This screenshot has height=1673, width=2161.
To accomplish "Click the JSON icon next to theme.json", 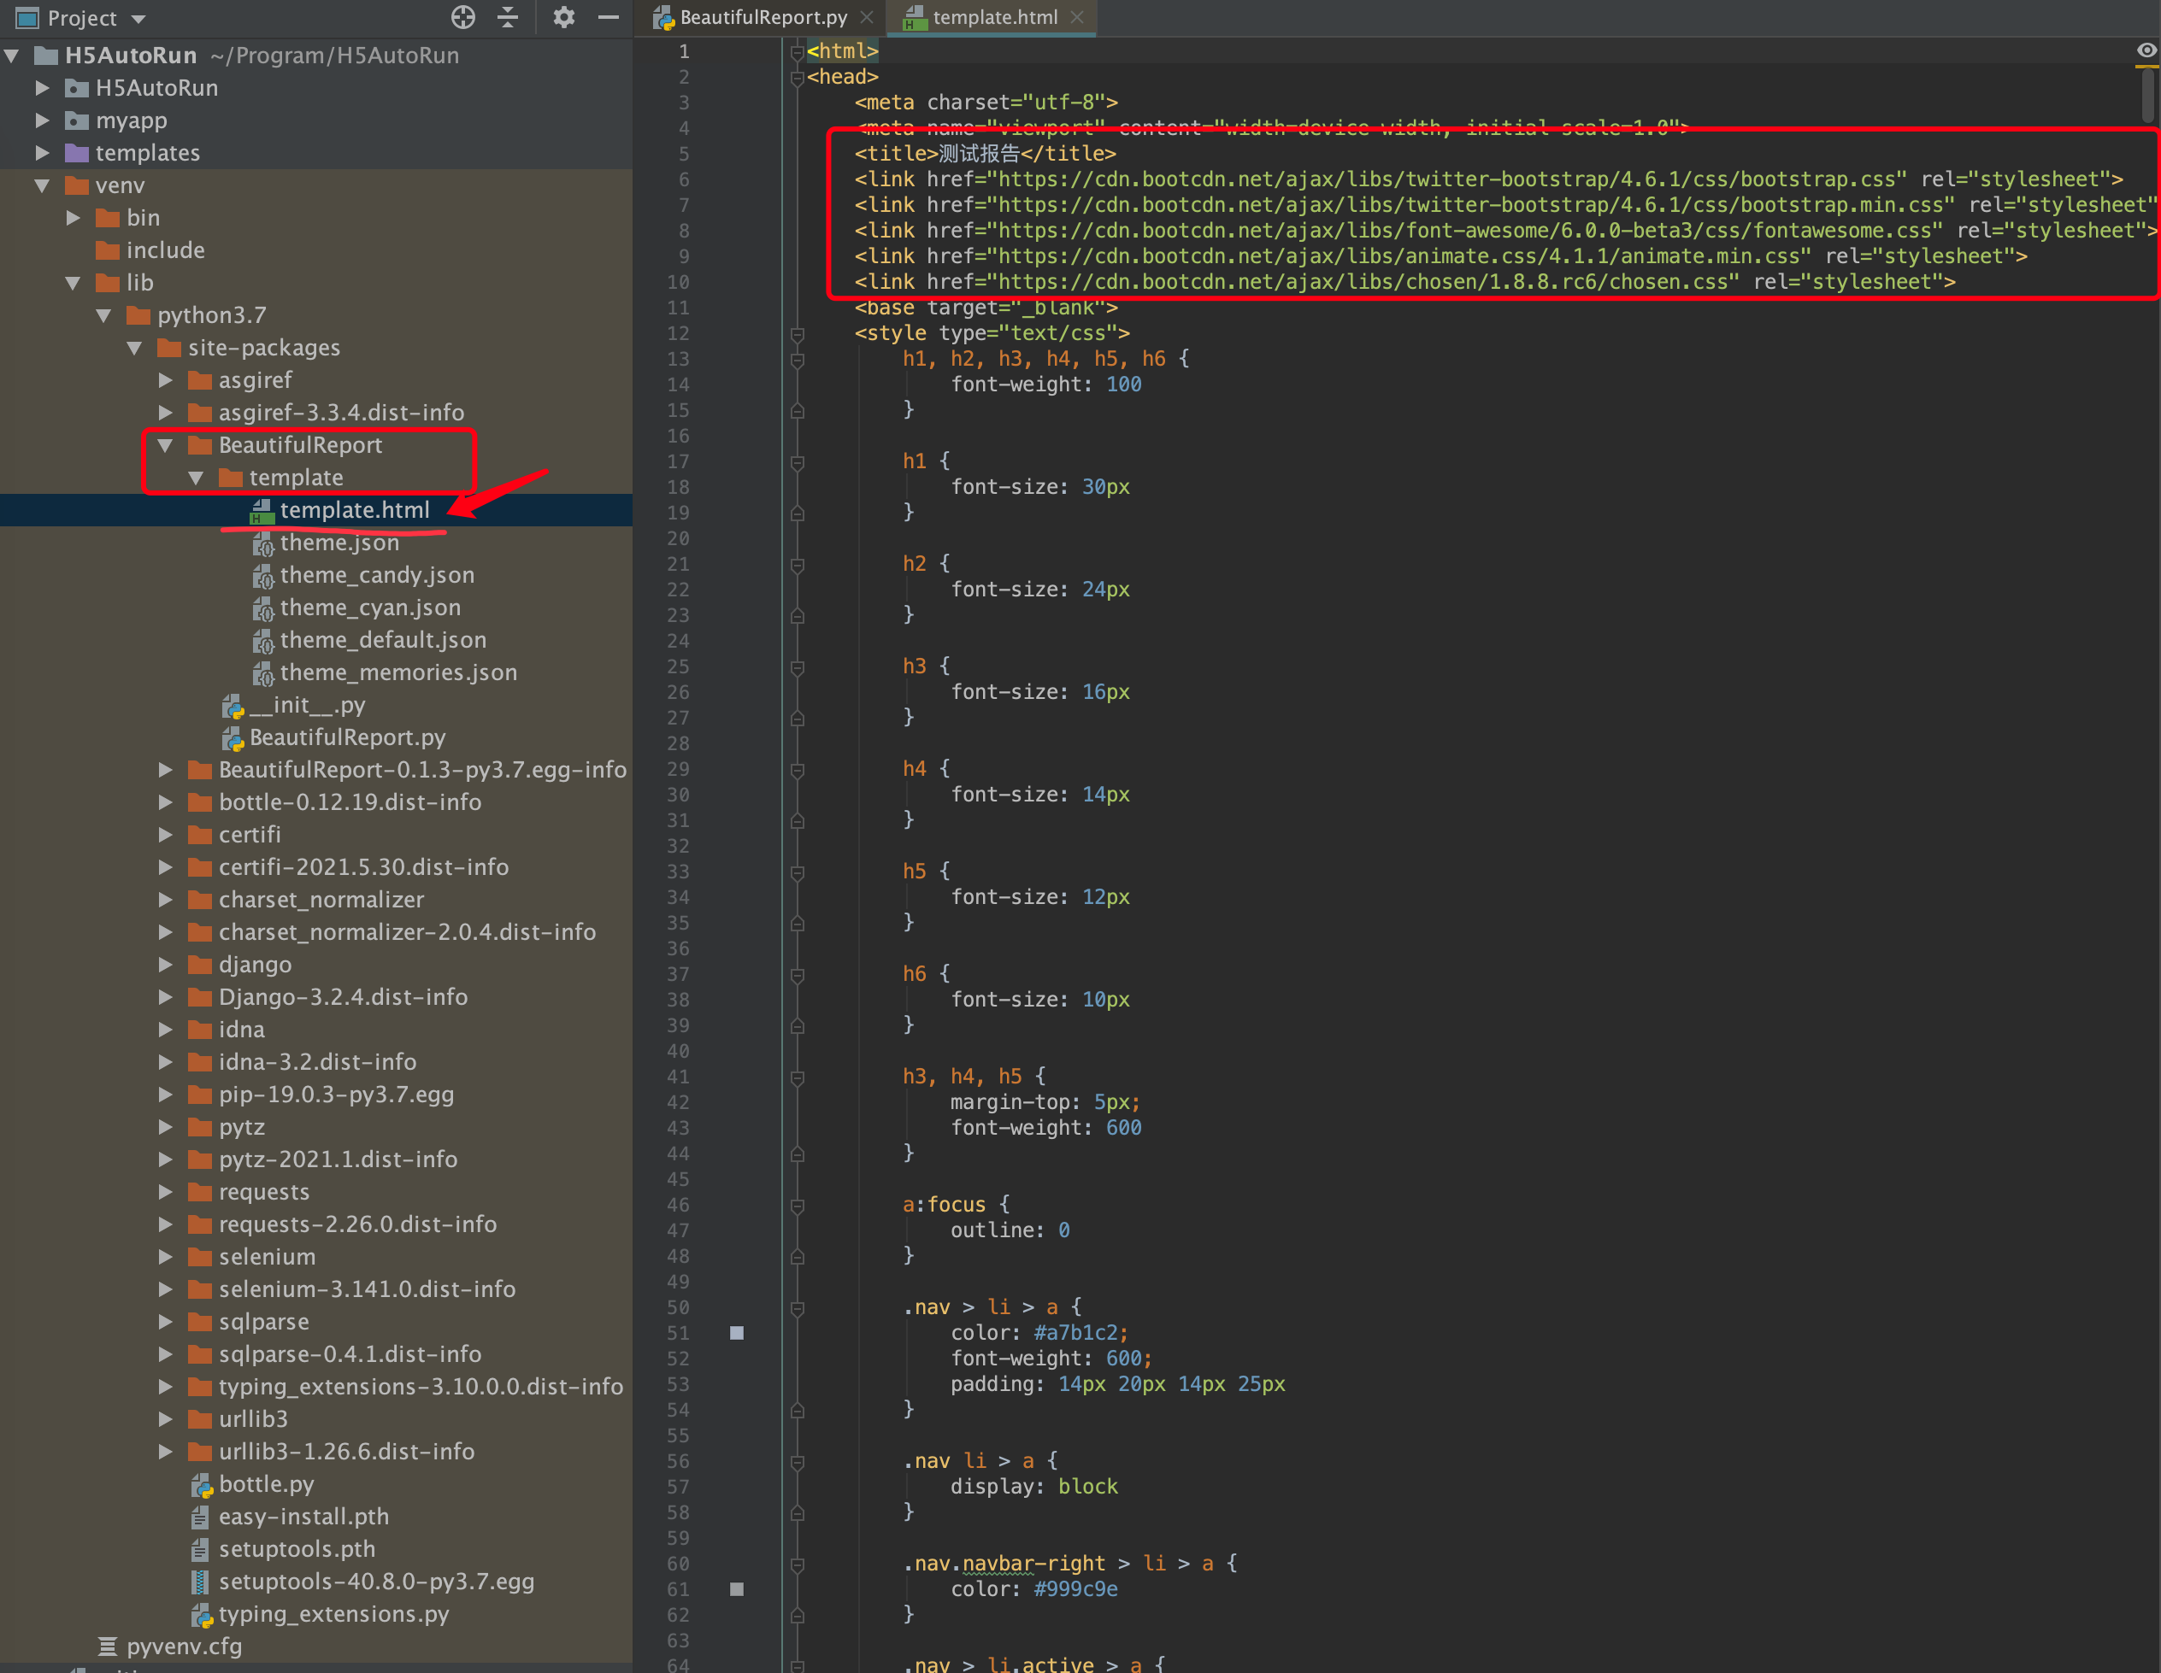I will (264, 543).
